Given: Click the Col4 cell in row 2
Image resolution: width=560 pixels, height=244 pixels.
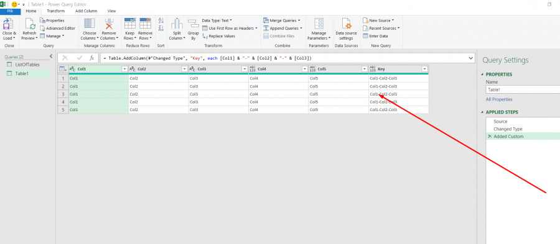Looking at the screenshot, I should click(x=279, y=86).
